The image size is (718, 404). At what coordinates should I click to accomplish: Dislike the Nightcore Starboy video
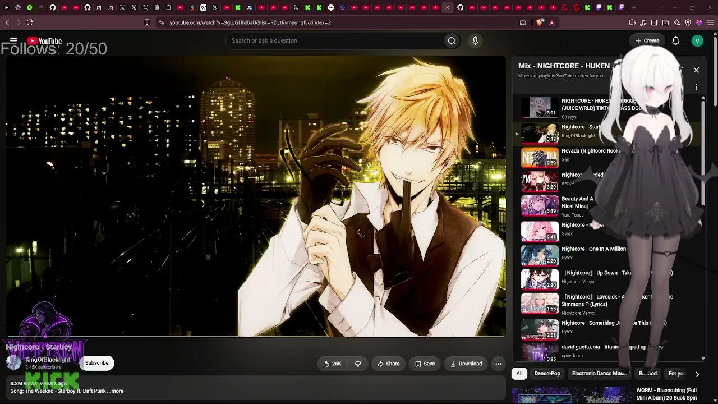(358, 364)
